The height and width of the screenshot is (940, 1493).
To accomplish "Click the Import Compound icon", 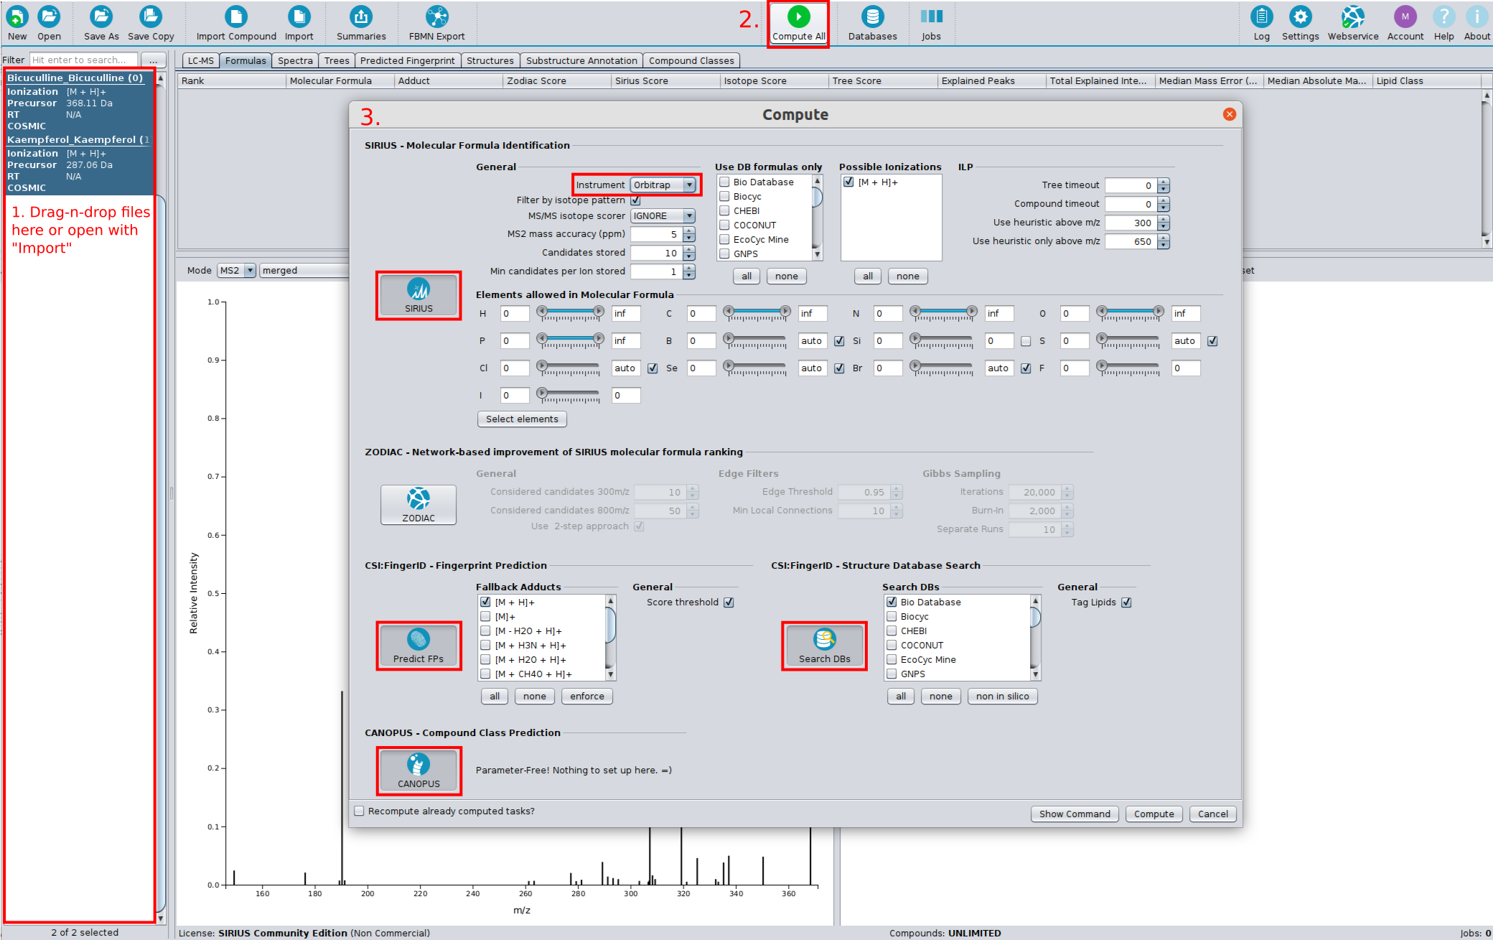I will [x=236, y=17].
